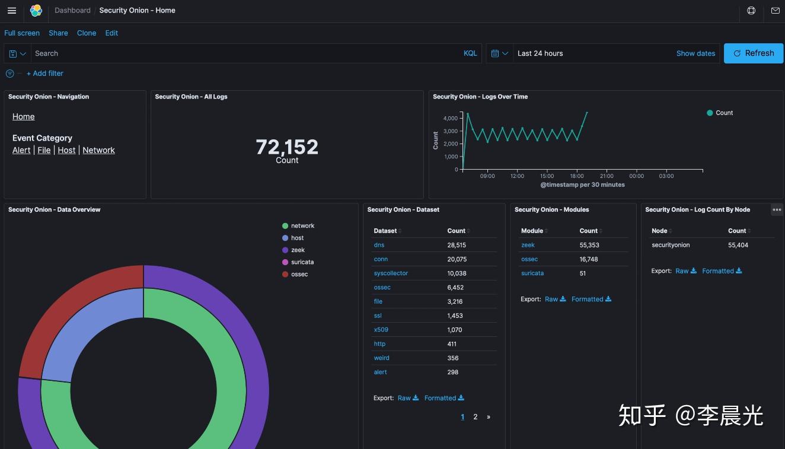This screenshot has width=785, height=449.
Task: Open panel options on Log Count By Node
Action: coord(777,209)
